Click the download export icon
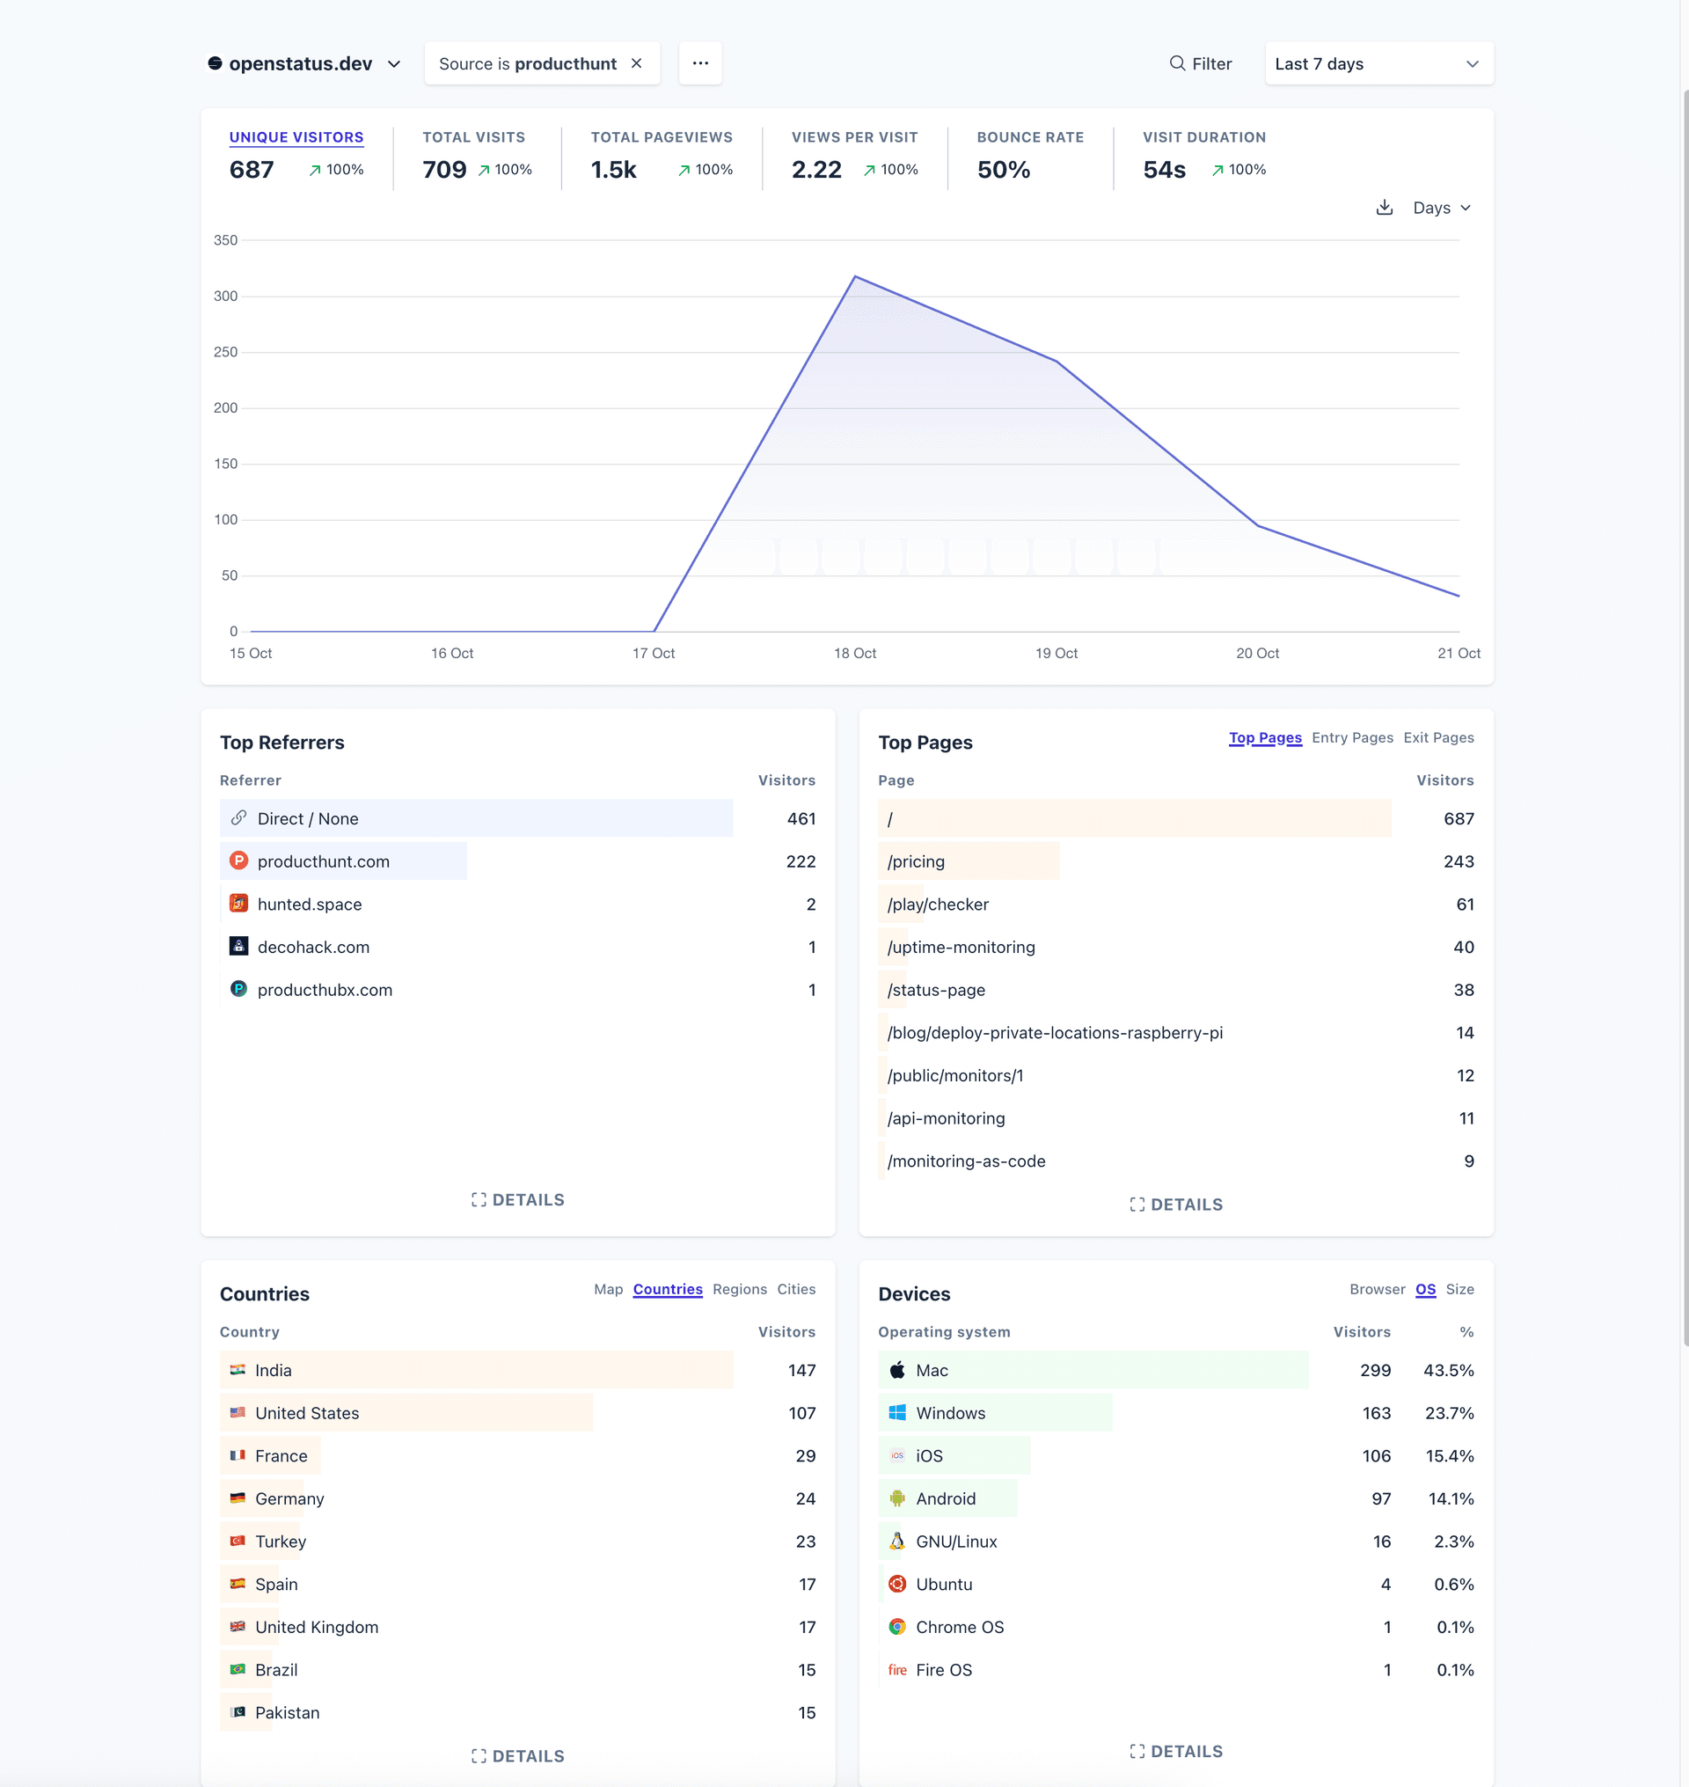1689x1787 pixels. pyautogui.click(x=1384, y=208)
